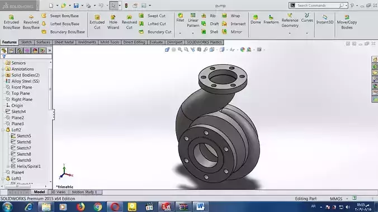Switch to the Surfaces tab

coord(43,42)
